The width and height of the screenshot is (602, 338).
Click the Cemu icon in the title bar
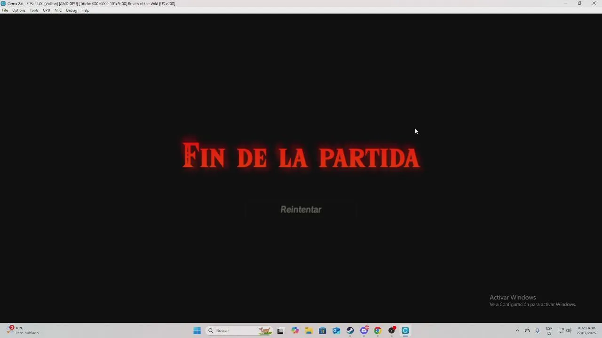tap(3, 3)
